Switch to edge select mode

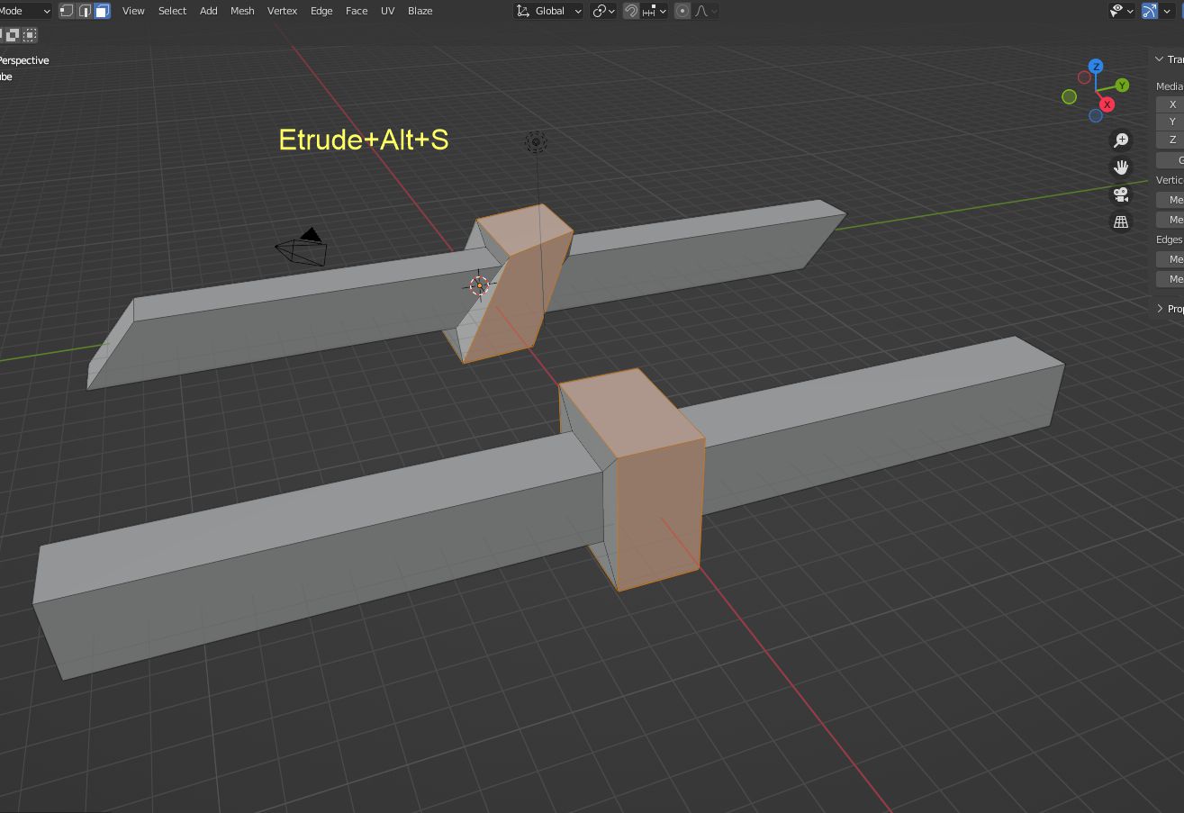point(85,11)
